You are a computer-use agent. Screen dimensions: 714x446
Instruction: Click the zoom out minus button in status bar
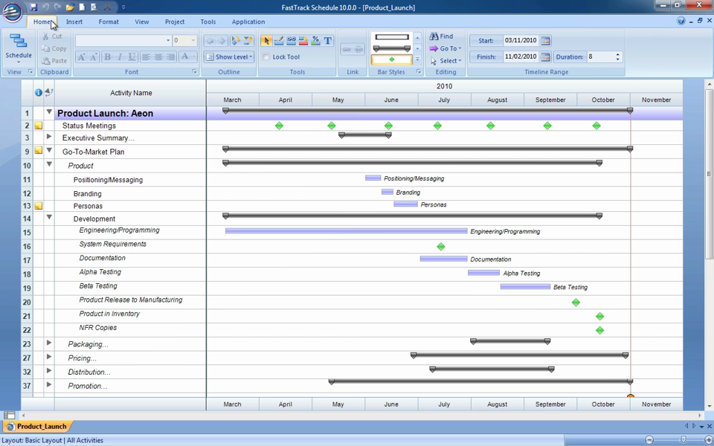click(x=649, y=439)
